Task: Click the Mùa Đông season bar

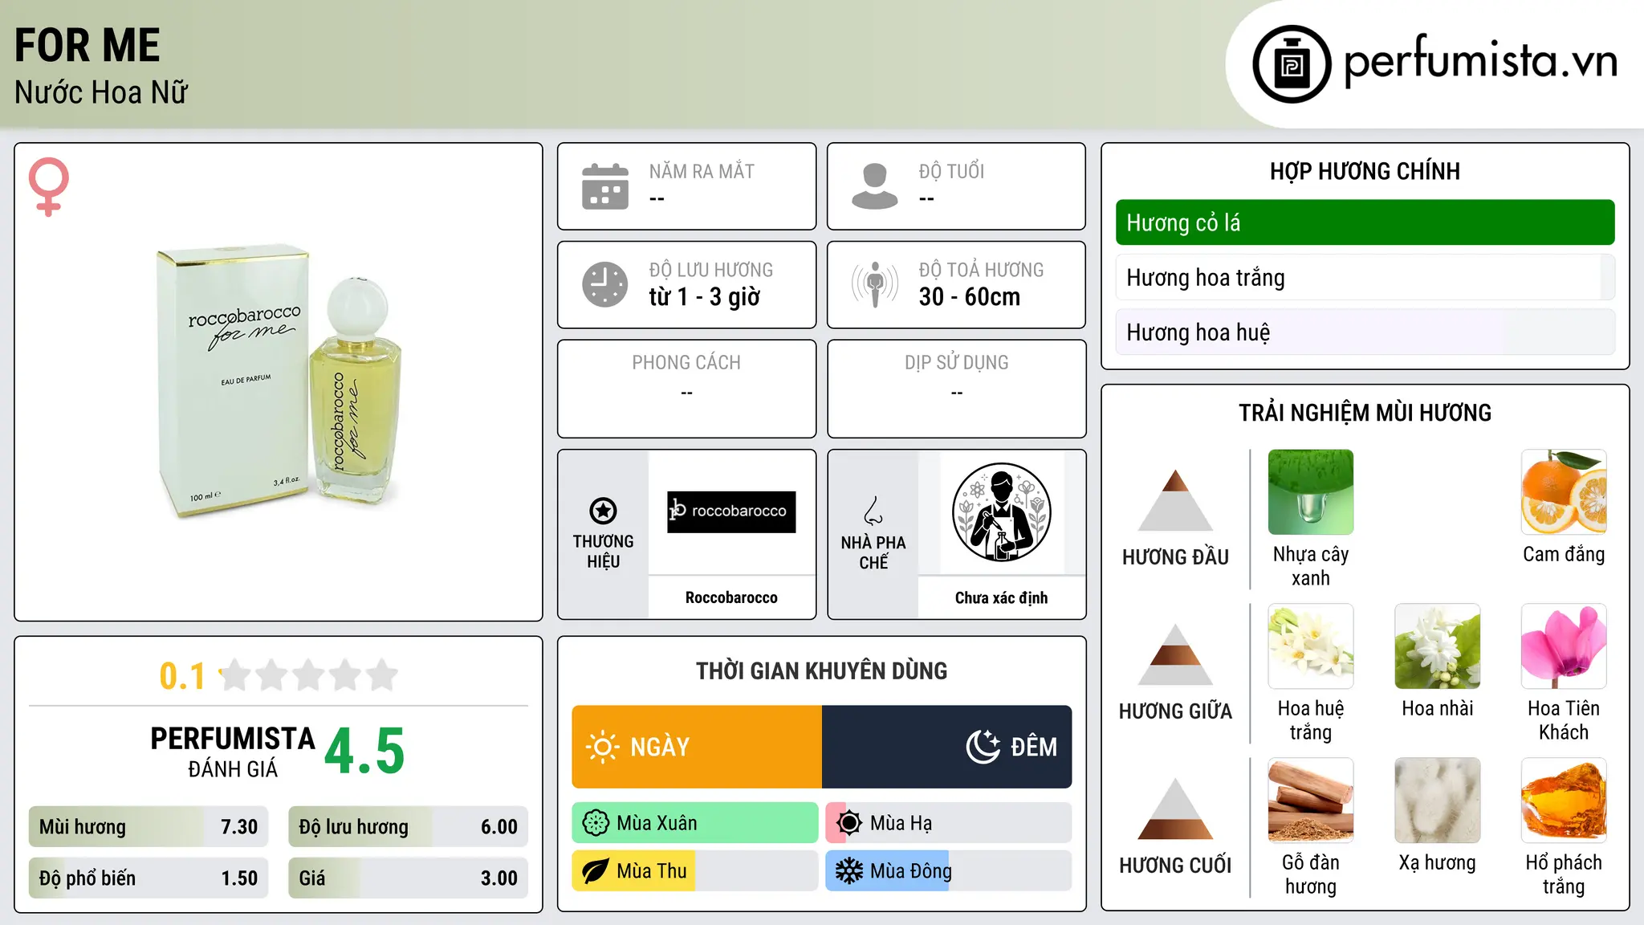Action: click(x=949, y=871)
